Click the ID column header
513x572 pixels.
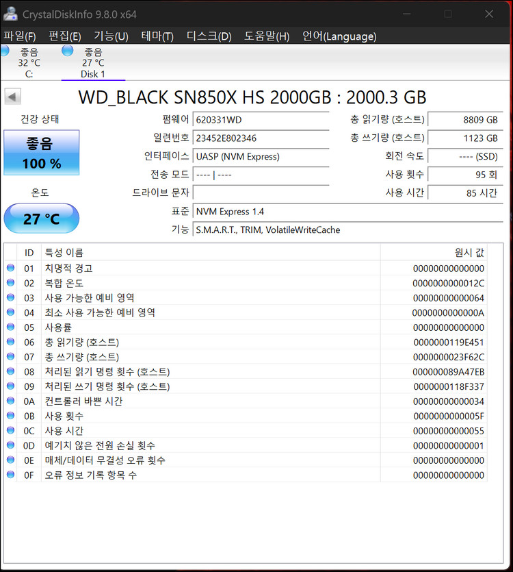pyautogui.click(x=29, y=253)
